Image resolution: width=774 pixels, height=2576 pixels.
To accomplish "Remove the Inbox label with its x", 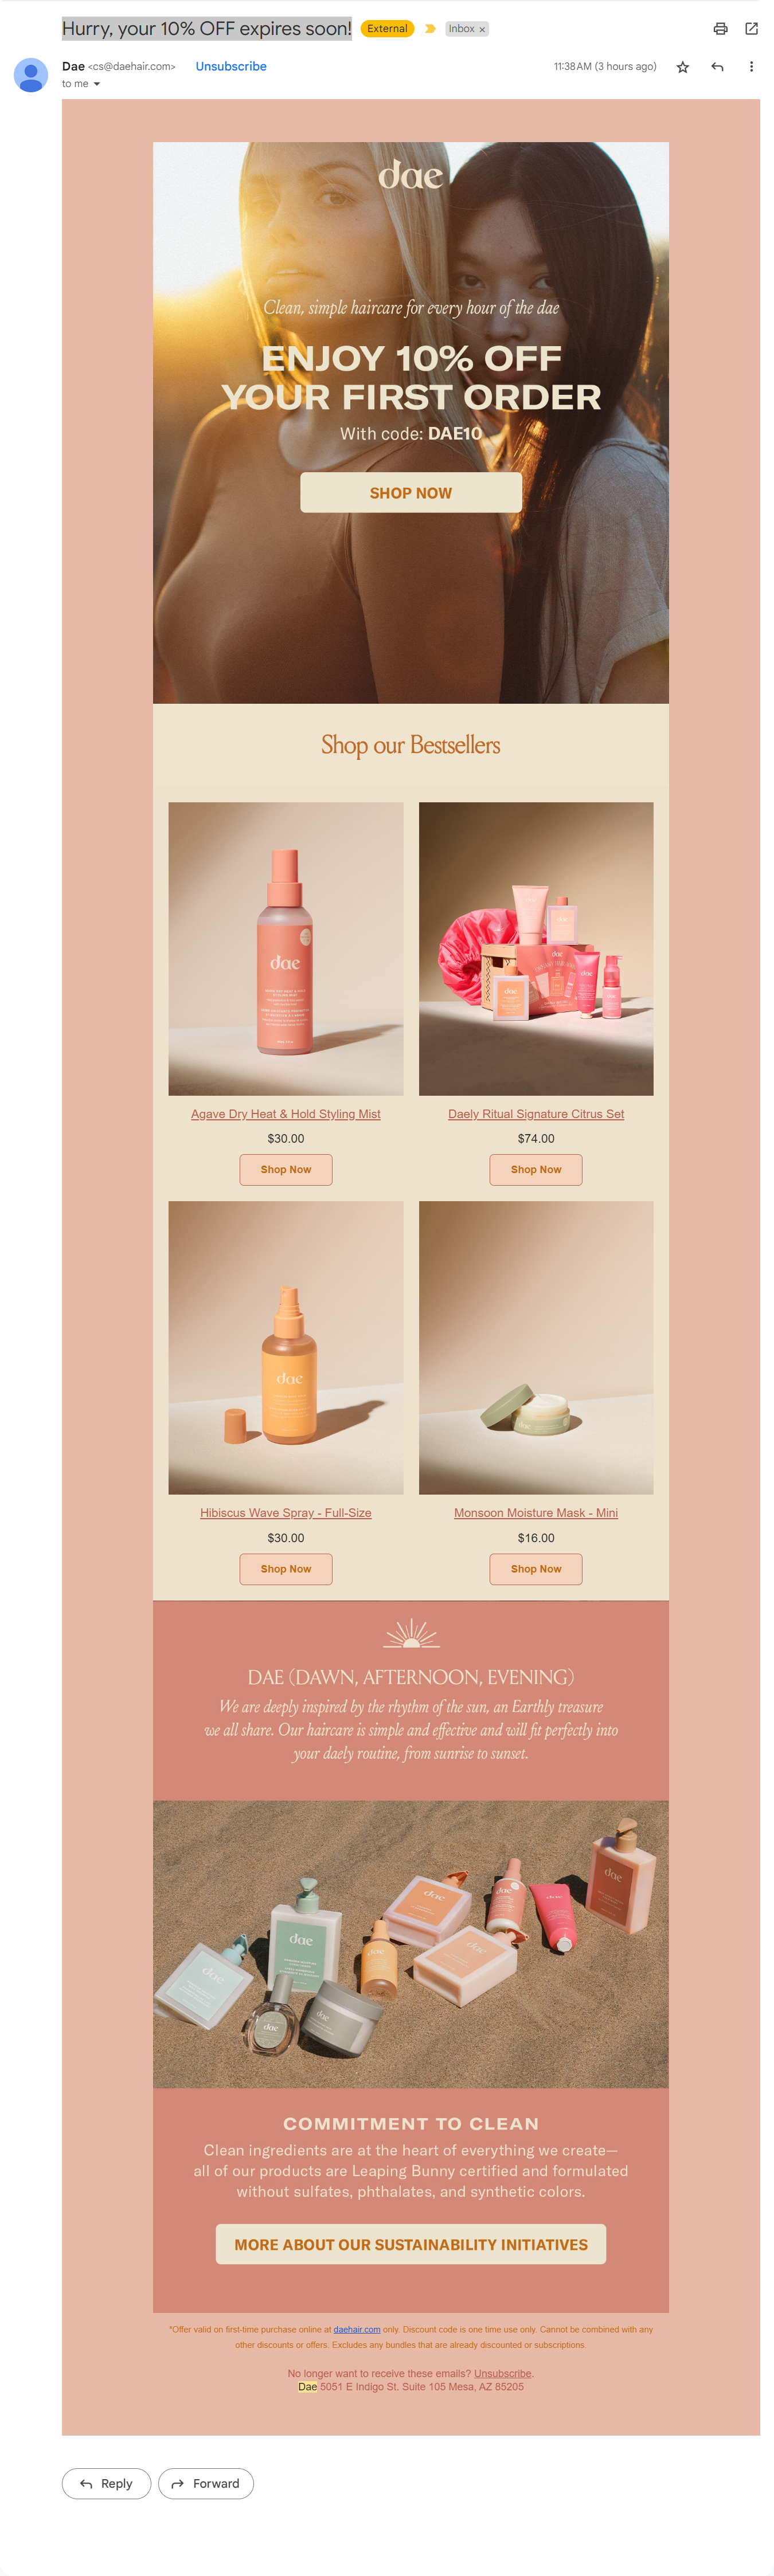I will point(482,30).
